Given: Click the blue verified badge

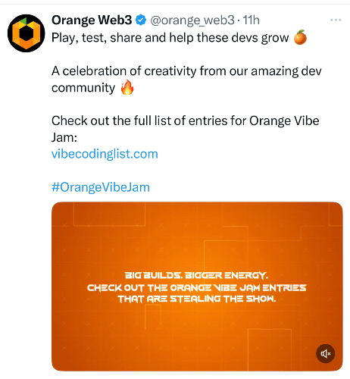Looking at the screenshot, I should click(x=141, y=20).
